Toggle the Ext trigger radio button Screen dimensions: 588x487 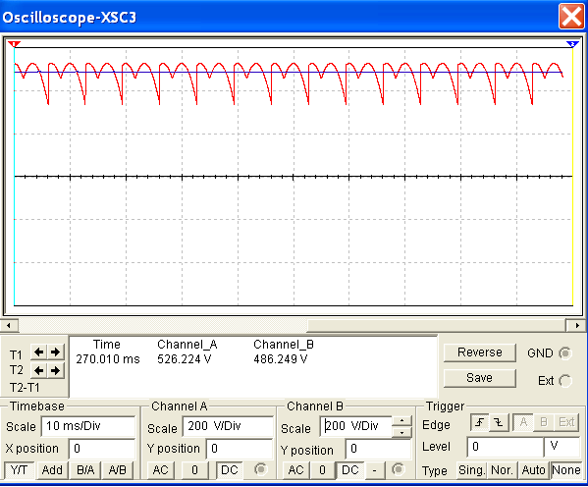click(564, 381)
